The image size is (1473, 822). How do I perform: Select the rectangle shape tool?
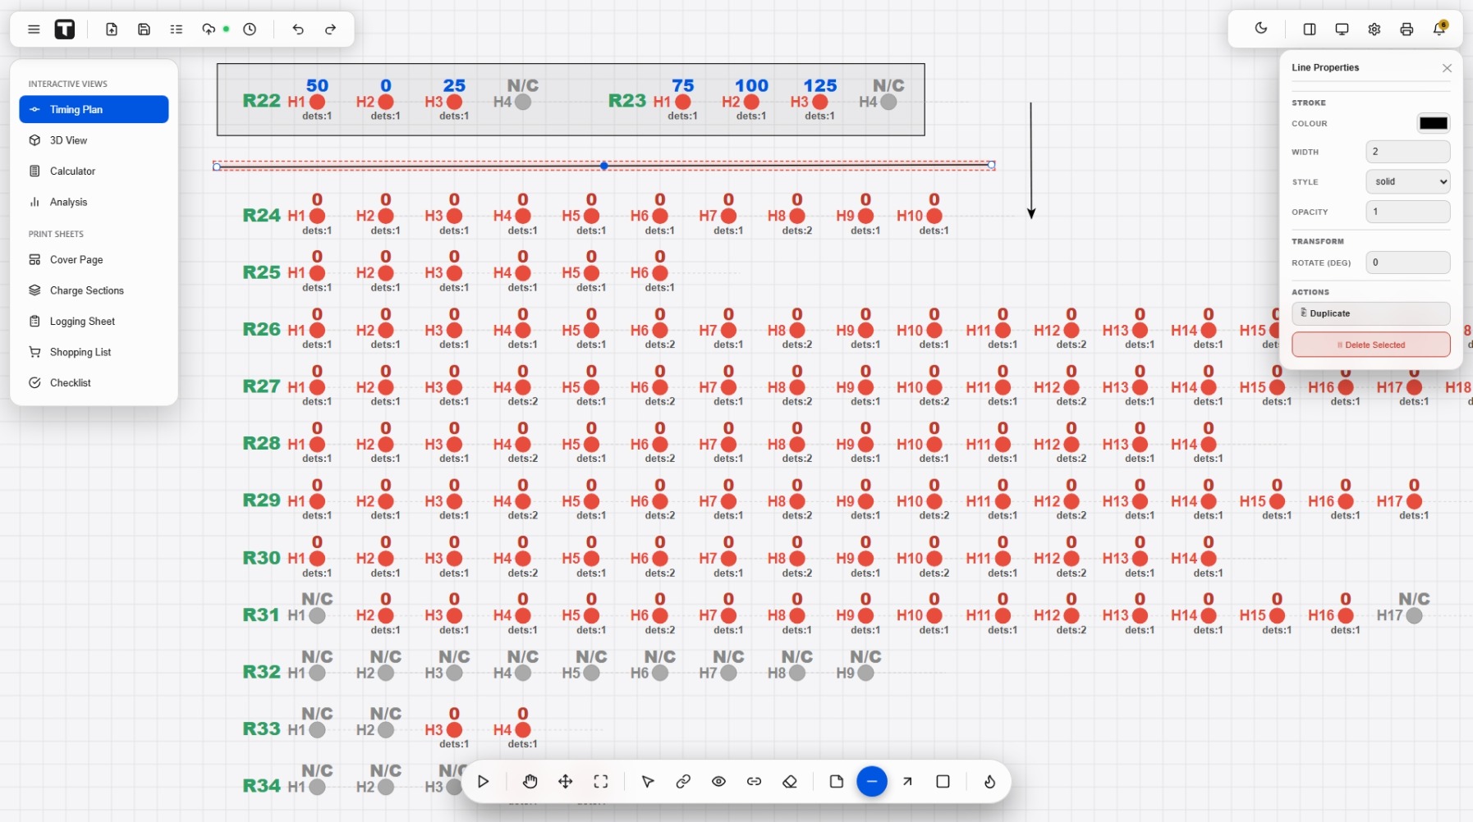pos(943,782)
